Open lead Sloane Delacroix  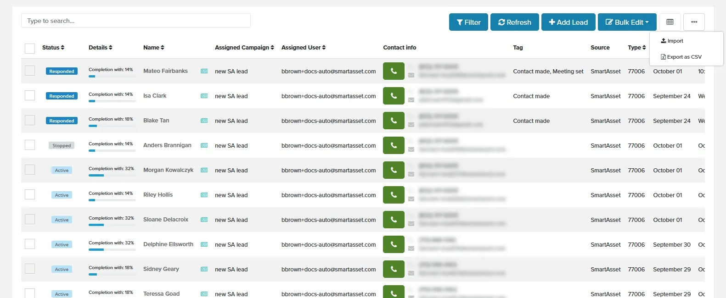click(166, 220)
